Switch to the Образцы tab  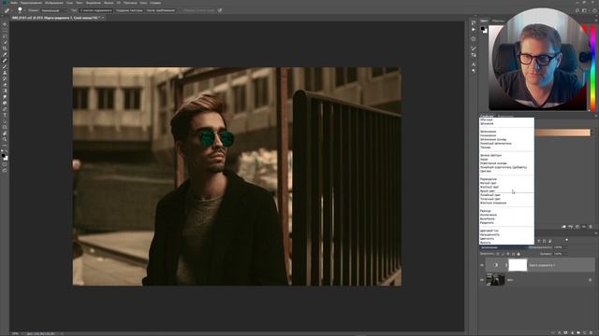498,21
